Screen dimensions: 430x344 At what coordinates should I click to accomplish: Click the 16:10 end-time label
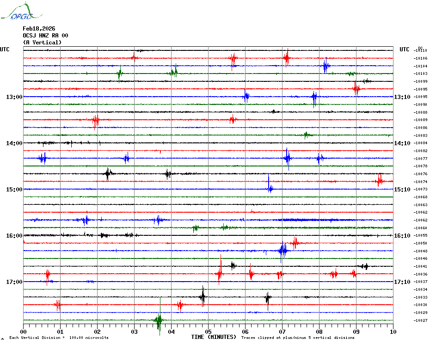point(402,236)
